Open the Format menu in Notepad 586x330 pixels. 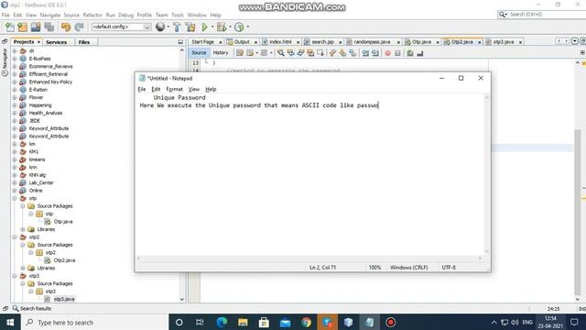point(174,89)
